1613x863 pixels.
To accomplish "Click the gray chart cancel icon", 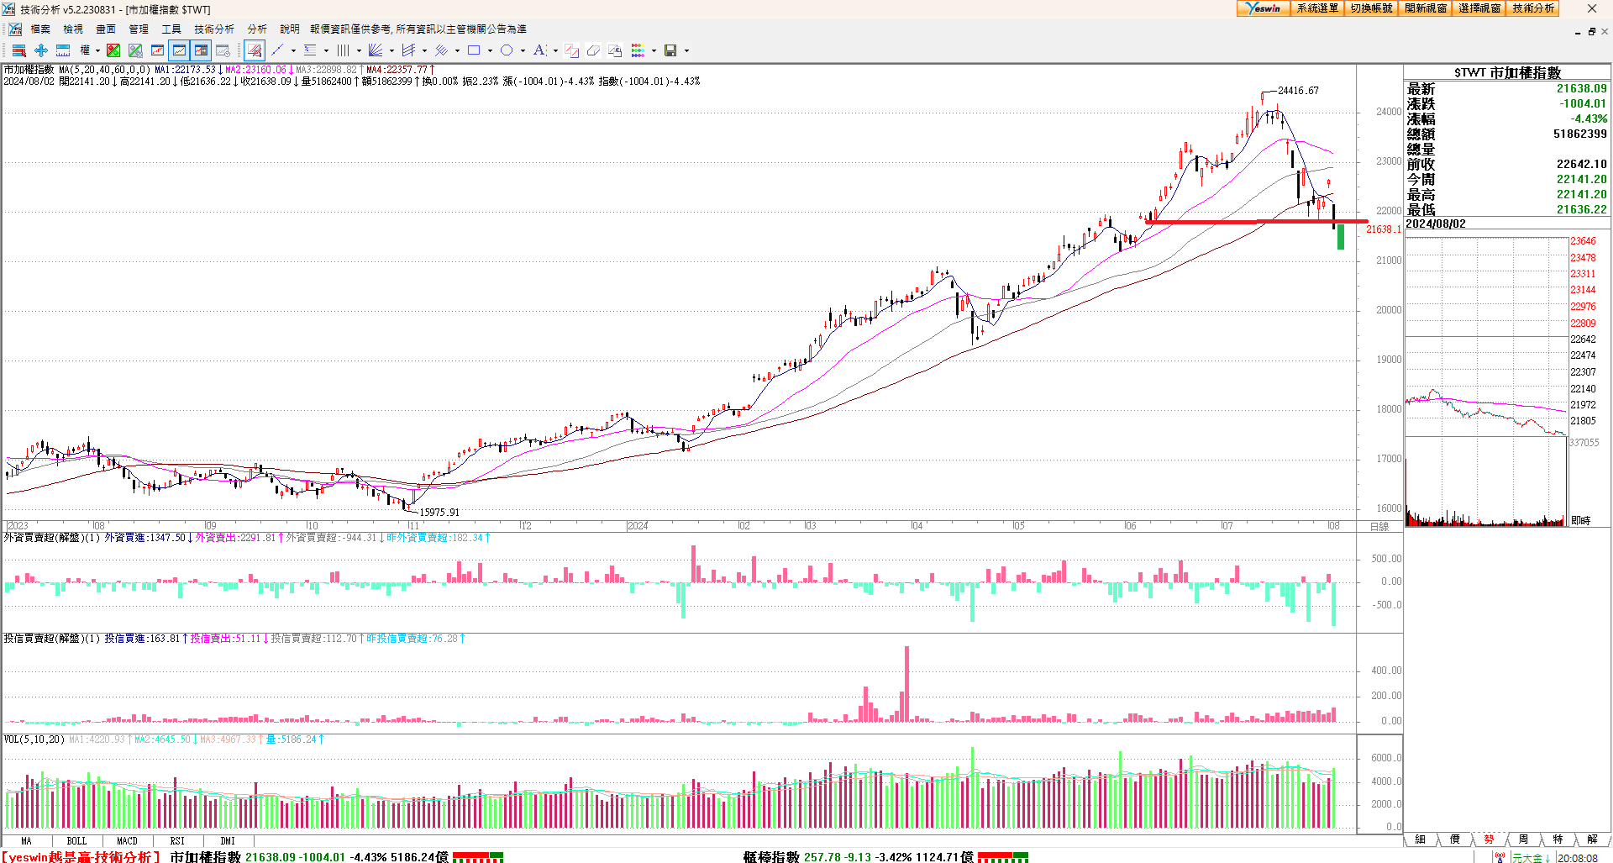I will tap(135, 50).
